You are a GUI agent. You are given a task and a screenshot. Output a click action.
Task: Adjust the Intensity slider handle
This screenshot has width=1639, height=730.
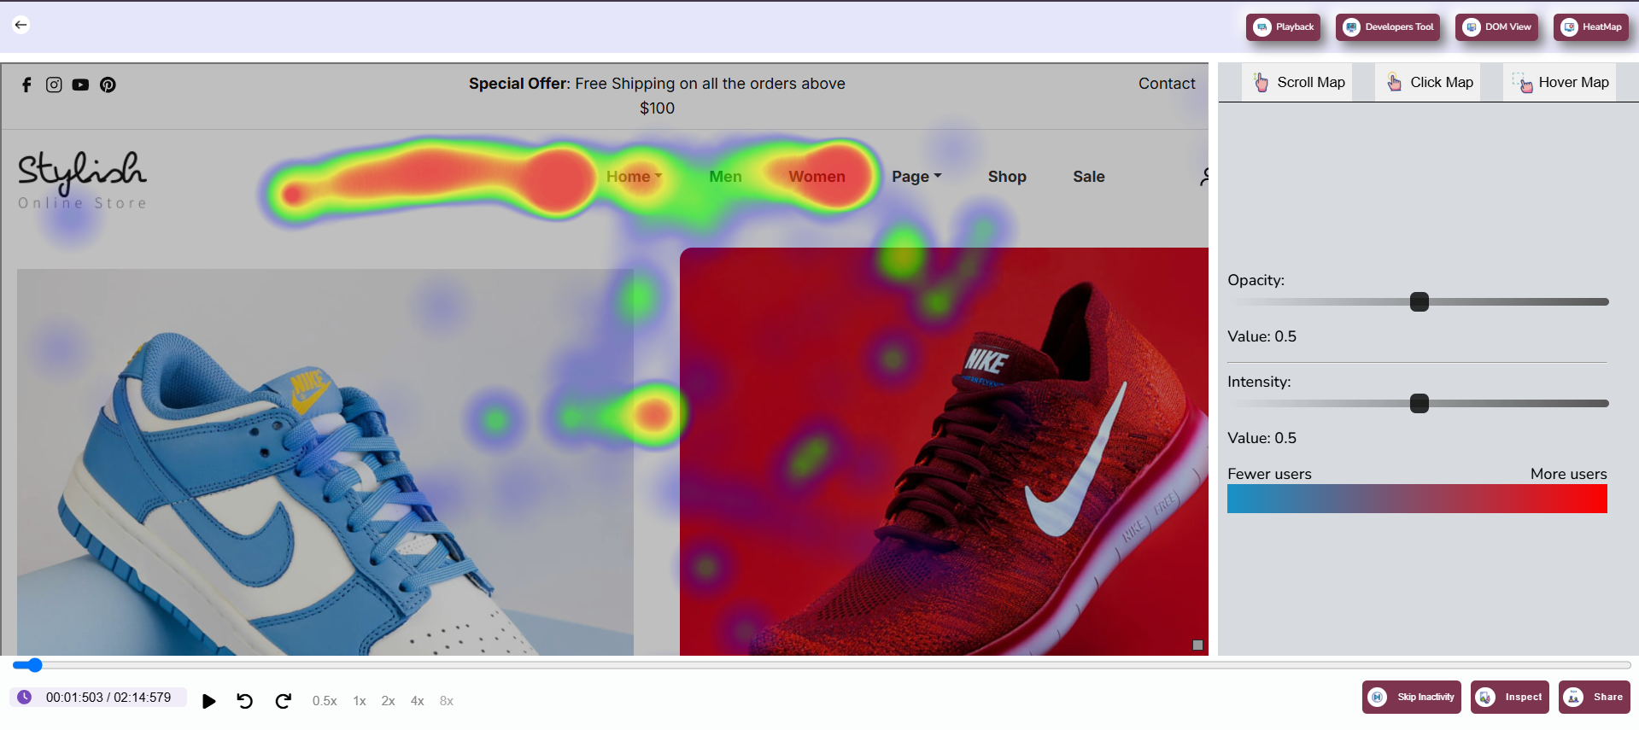[x=1419, y=403]
